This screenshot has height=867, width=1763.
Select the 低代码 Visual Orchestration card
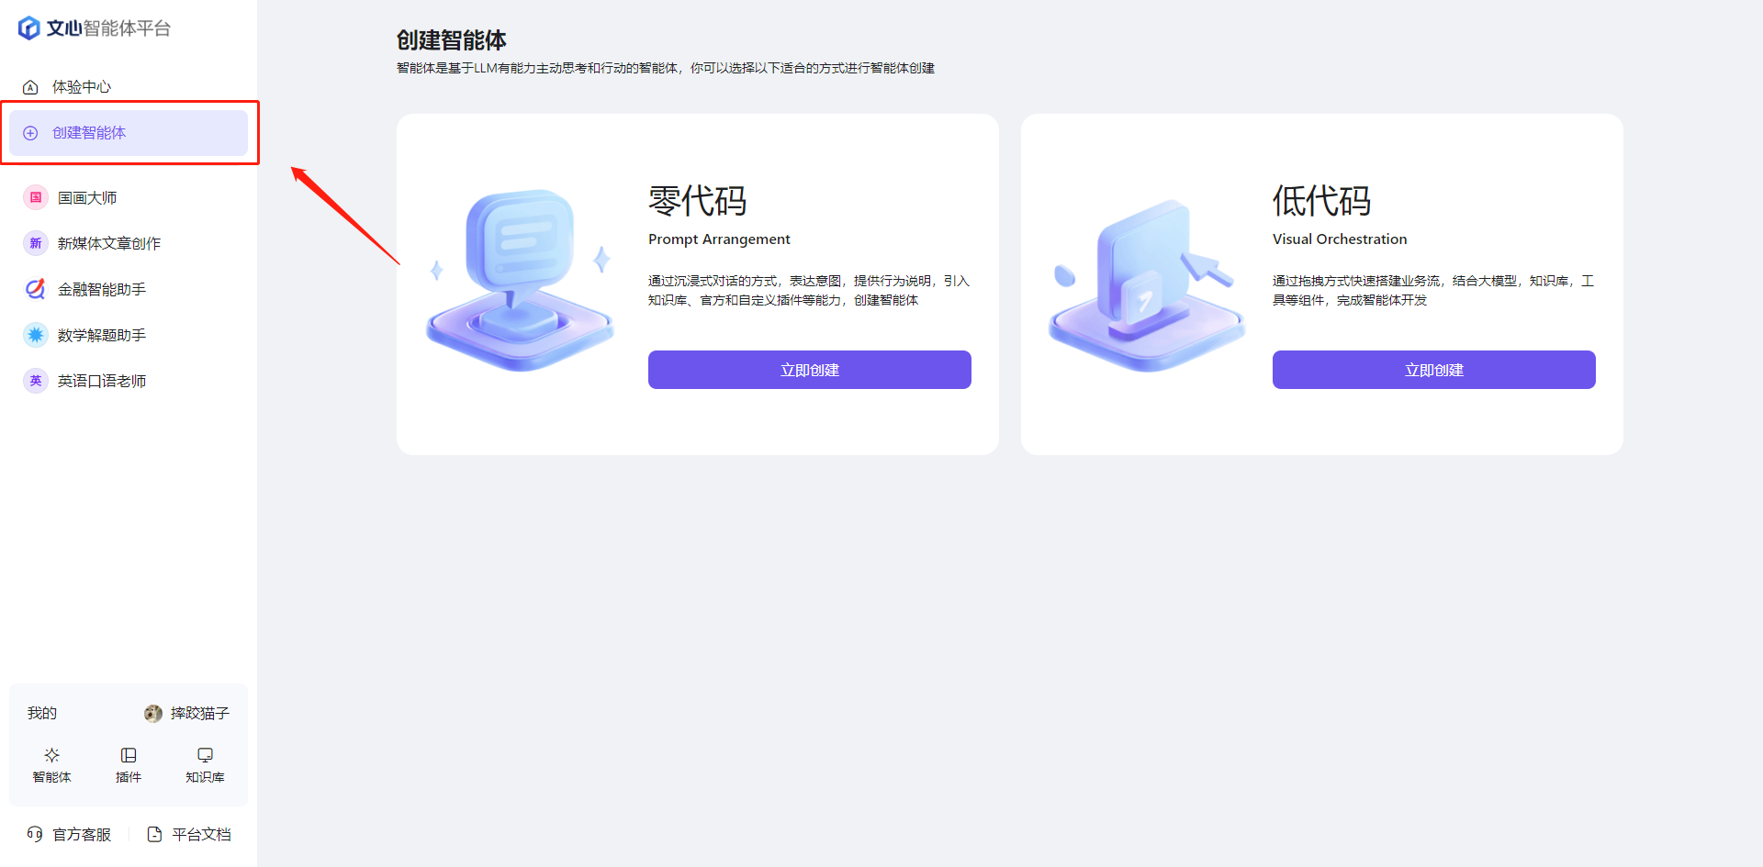[x=1322, y=283]
